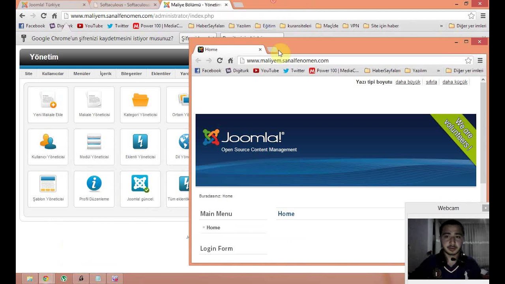Click Back arrow in back Chrome window
This screenshot has width=505, height=284.
point(22,16)
